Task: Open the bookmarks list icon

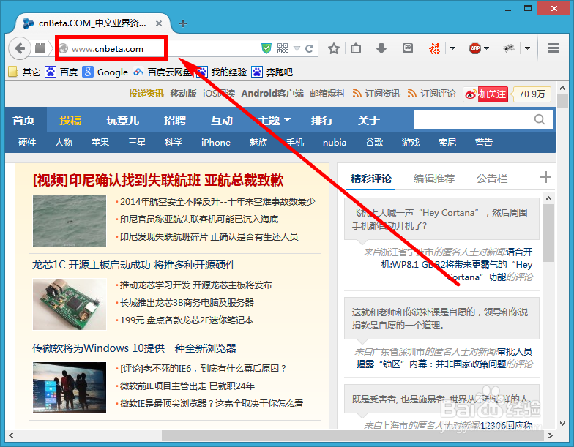Action: 356,48
